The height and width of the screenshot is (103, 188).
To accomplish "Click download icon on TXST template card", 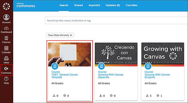I will pos(54,95).
